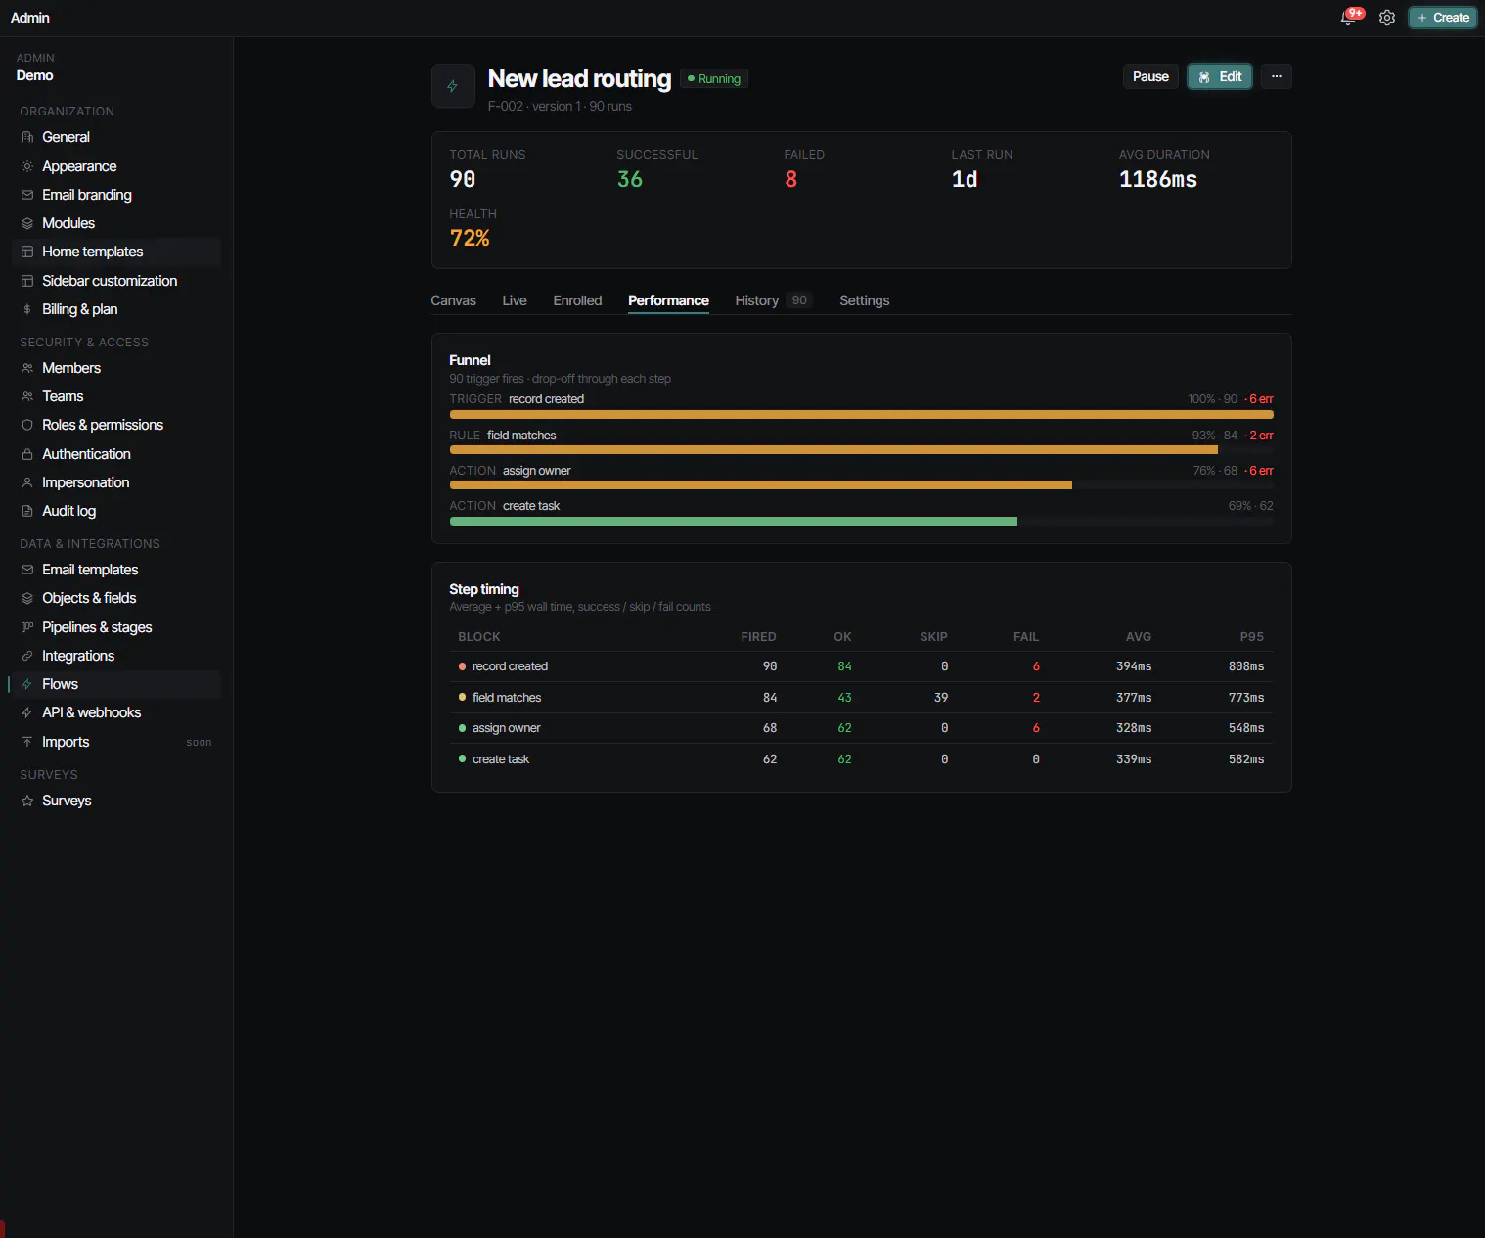Screen dimensions: 1485x1238
Task: Click the Email branding envelope icon
Action: point(27,195)
